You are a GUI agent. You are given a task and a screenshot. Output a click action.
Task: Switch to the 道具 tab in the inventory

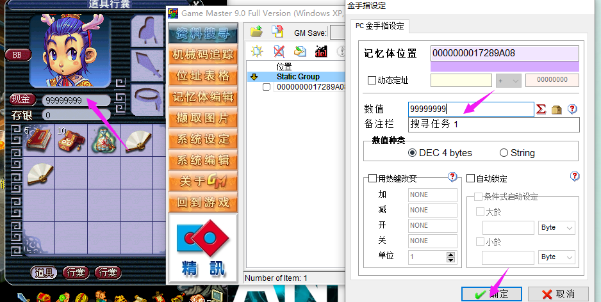[44, 273]
